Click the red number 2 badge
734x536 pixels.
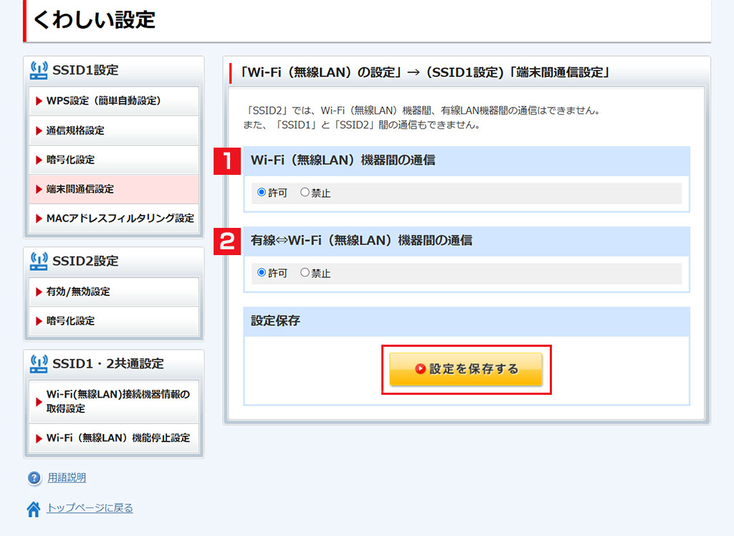[x=227, y=241]
